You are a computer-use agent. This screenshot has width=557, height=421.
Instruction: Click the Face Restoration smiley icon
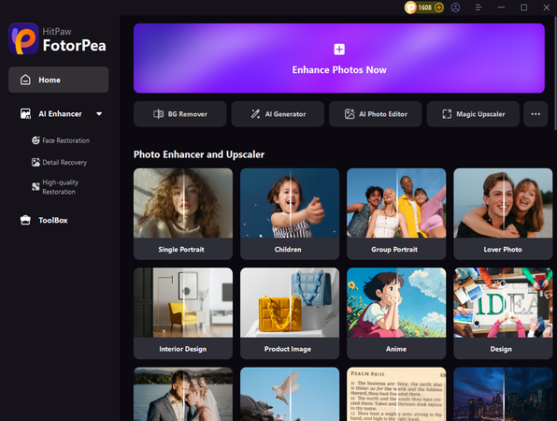point(36,140)
